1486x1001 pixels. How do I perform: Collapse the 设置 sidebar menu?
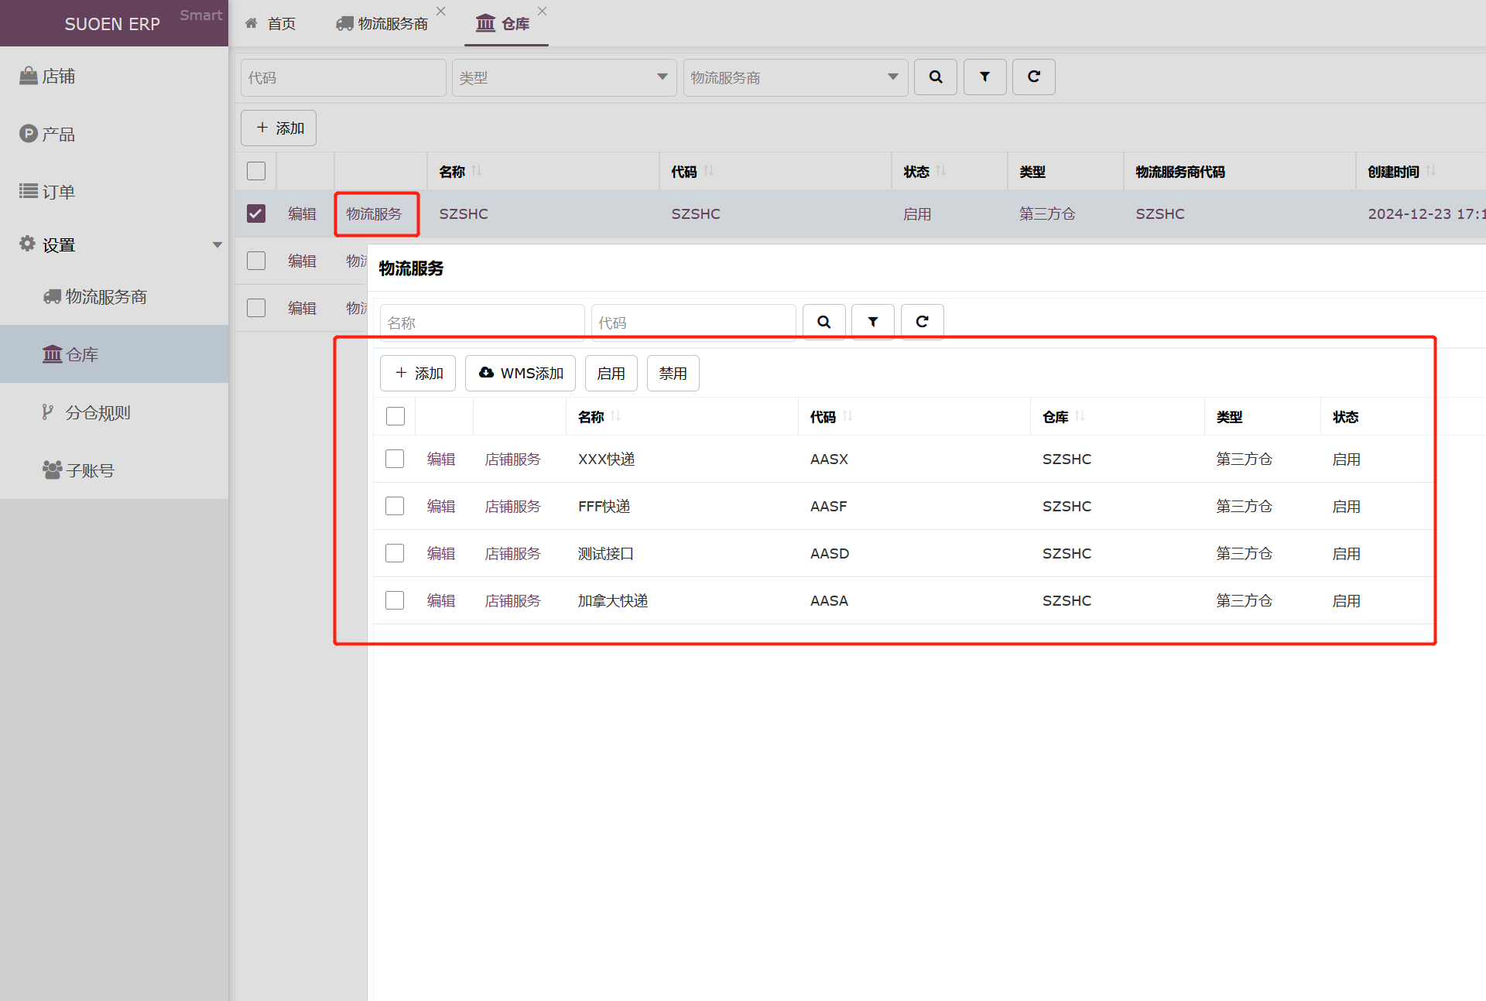pyautogui.click(x=114, y=244)
